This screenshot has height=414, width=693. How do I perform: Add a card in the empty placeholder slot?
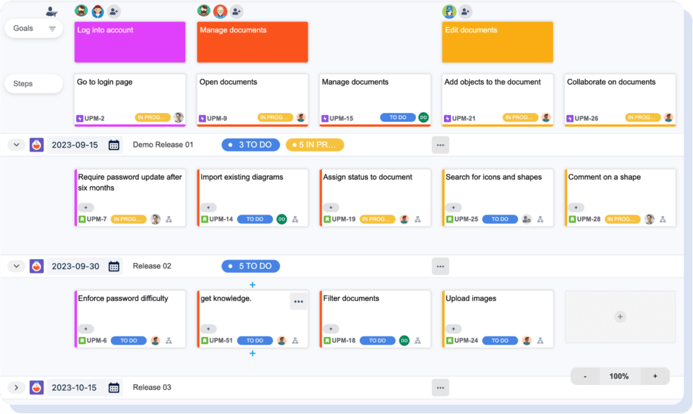(620, 316)
